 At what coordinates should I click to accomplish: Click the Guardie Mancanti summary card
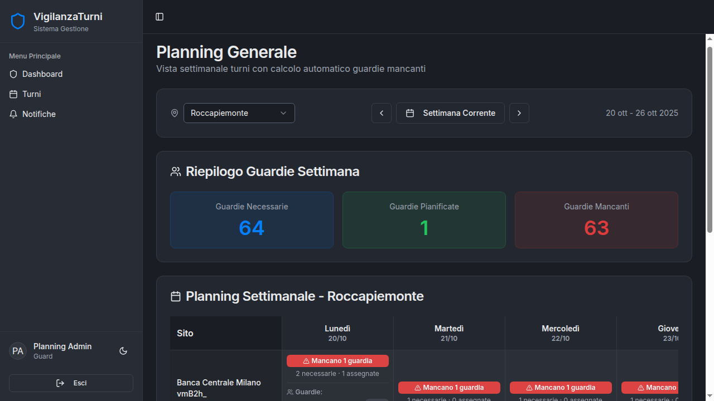(x=596, y=220)
